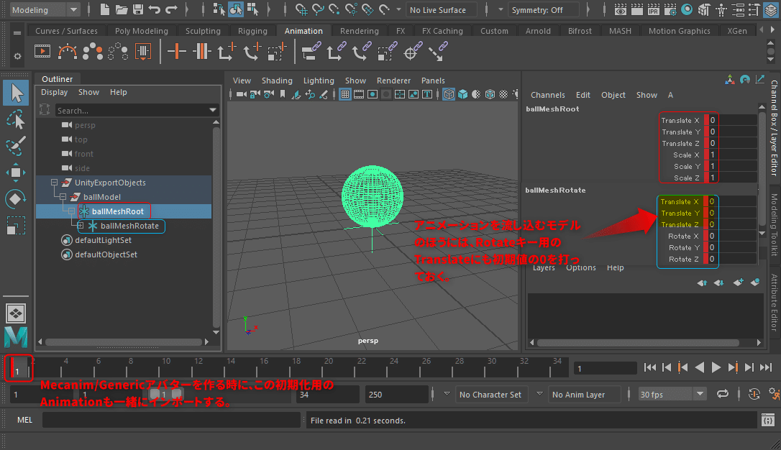Select the Rotate tool
Screen dimensions: 781x450
coord(15,199)
